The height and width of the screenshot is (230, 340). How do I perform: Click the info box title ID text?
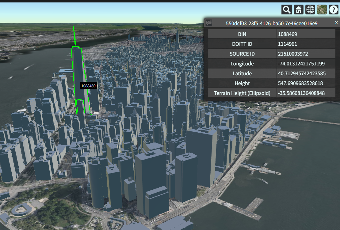(271, 23)
